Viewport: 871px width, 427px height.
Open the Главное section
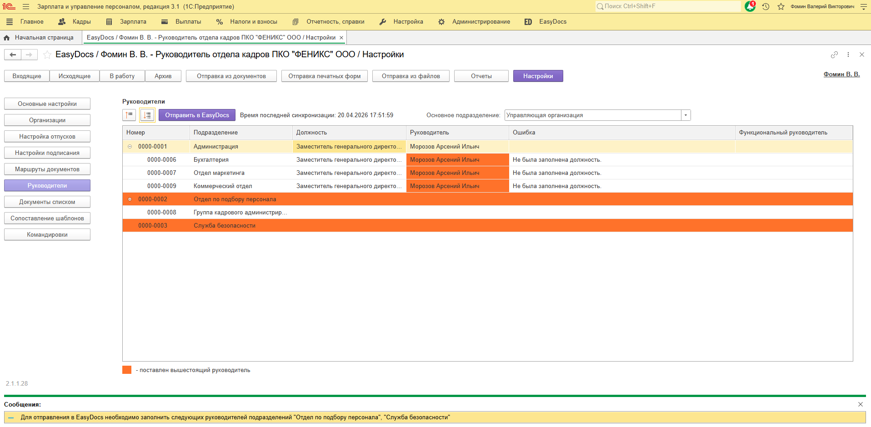[32, 22]
